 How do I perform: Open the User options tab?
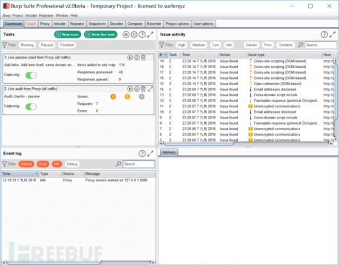[x=203, y=24]
